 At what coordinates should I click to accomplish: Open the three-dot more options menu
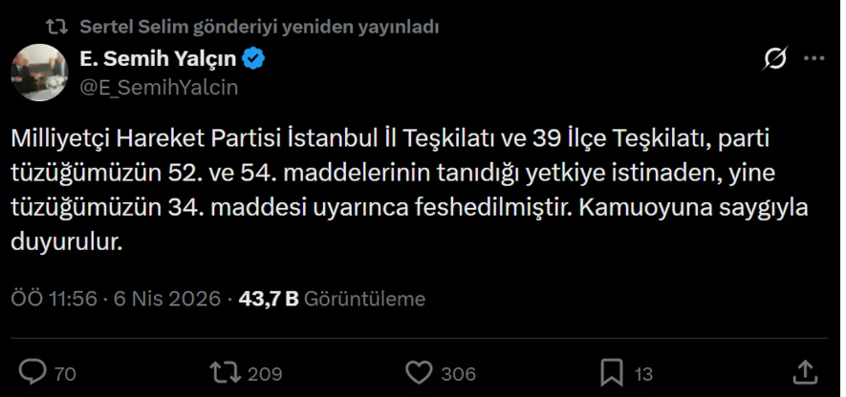[813, 60]
